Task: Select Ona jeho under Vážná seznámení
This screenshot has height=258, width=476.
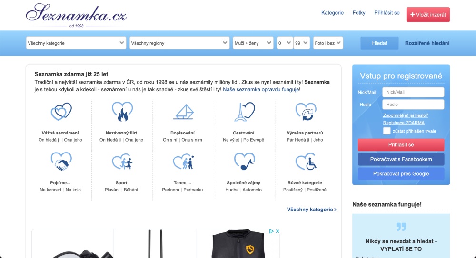Action: 73,140
